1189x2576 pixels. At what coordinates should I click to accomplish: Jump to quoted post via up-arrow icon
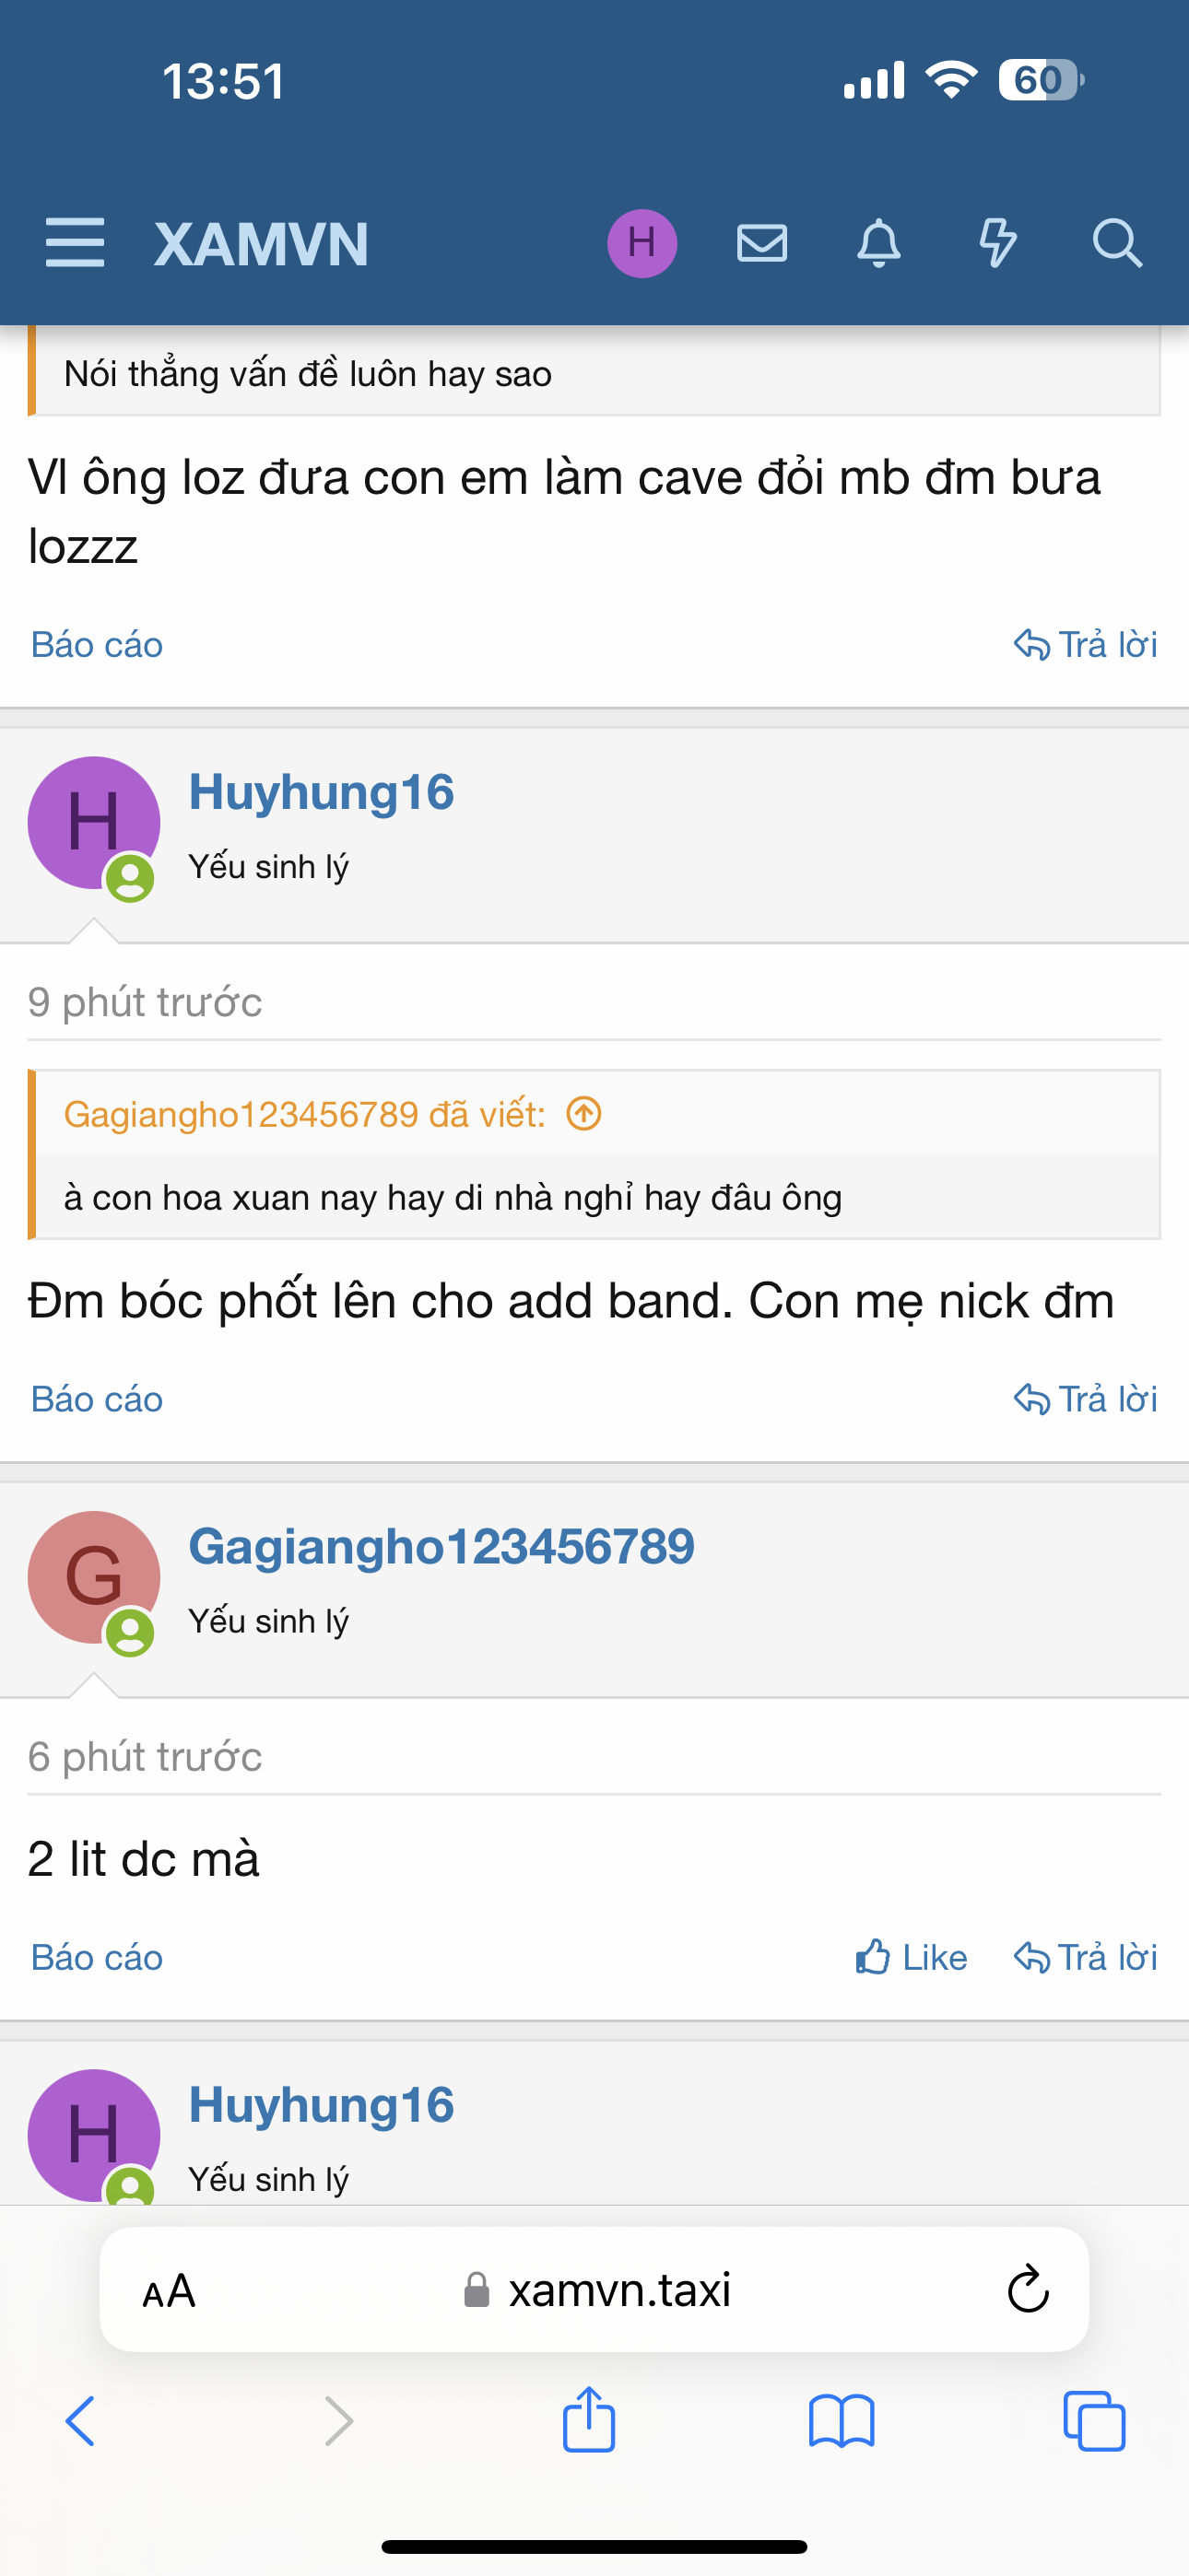coord(583,1113)
